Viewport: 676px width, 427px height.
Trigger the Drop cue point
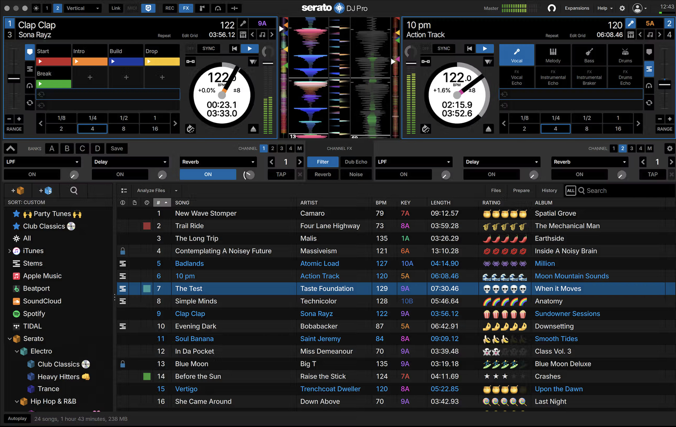[162, 61]
